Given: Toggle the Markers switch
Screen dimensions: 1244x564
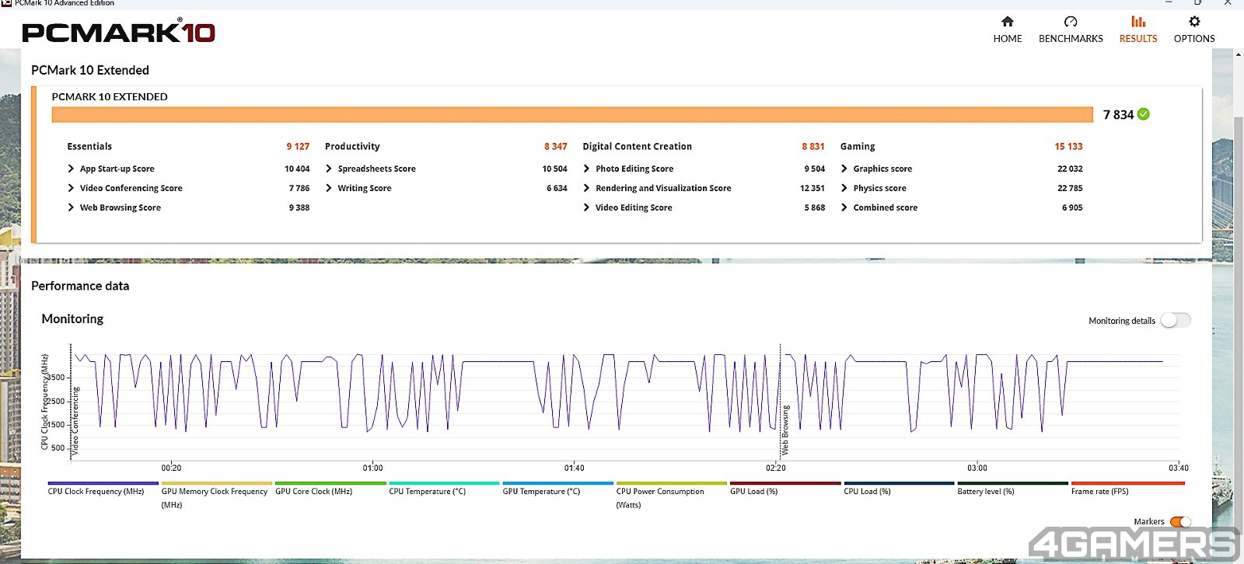Looking at the screenshot, I should [x=1180, y=521].
